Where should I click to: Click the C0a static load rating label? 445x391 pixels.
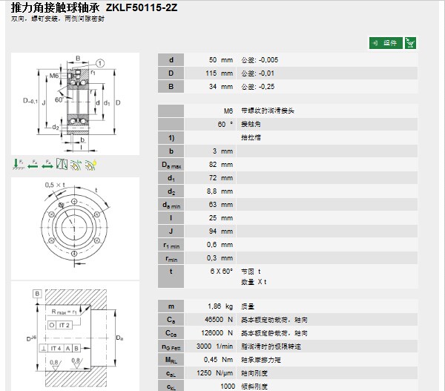(x=171, y=333)
